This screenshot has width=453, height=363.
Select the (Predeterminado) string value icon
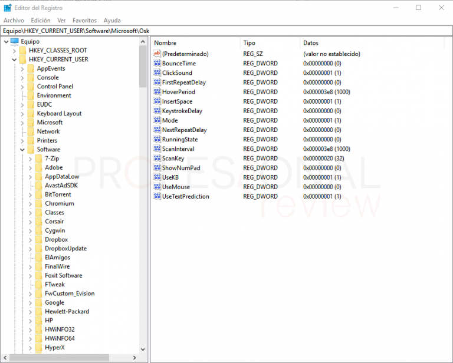157,54
